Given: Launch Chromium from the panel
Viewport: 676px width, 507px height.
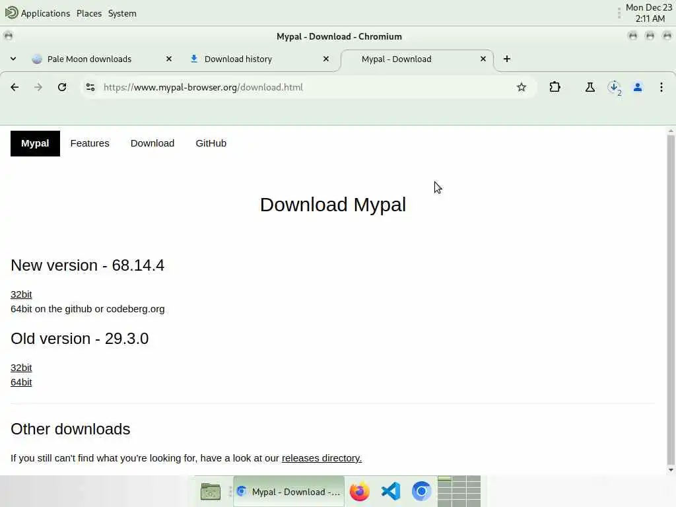Looking at the screenshot, I should click(421, 491).
